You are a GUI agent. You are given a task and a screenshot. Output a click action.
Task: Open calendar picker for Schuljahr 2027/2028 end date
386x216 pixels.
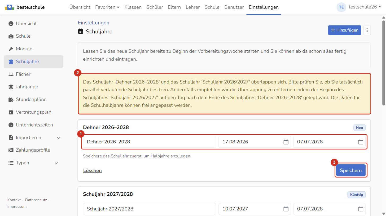click(361, 209)
